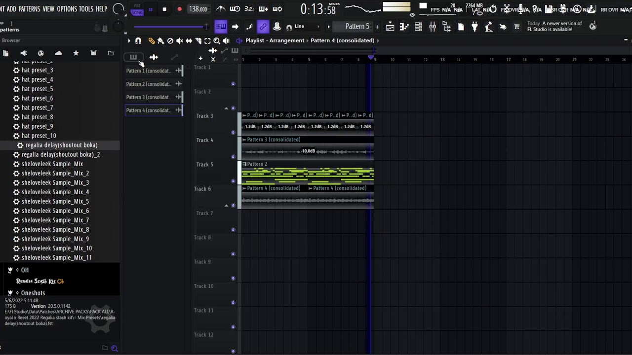Select the mute tool in playlist

pyautogui.click(x=180, y=41)
